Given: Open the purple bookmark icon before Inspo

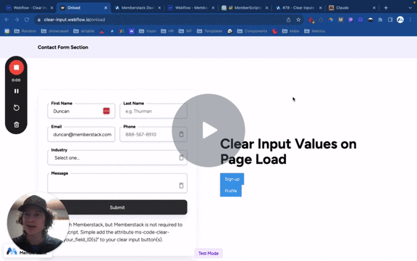Looking at the screenshot, I should point(132,31).
